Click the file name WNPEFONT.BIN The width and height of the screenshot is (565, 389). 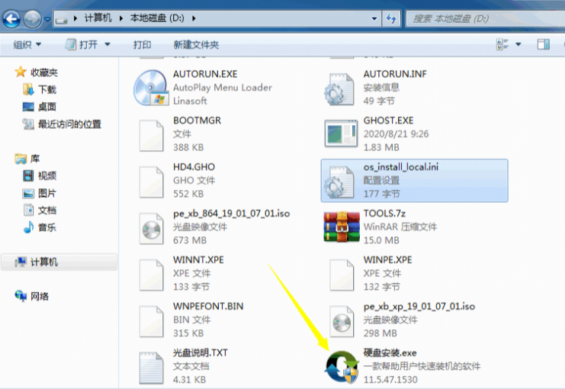(x=208, y=307)
